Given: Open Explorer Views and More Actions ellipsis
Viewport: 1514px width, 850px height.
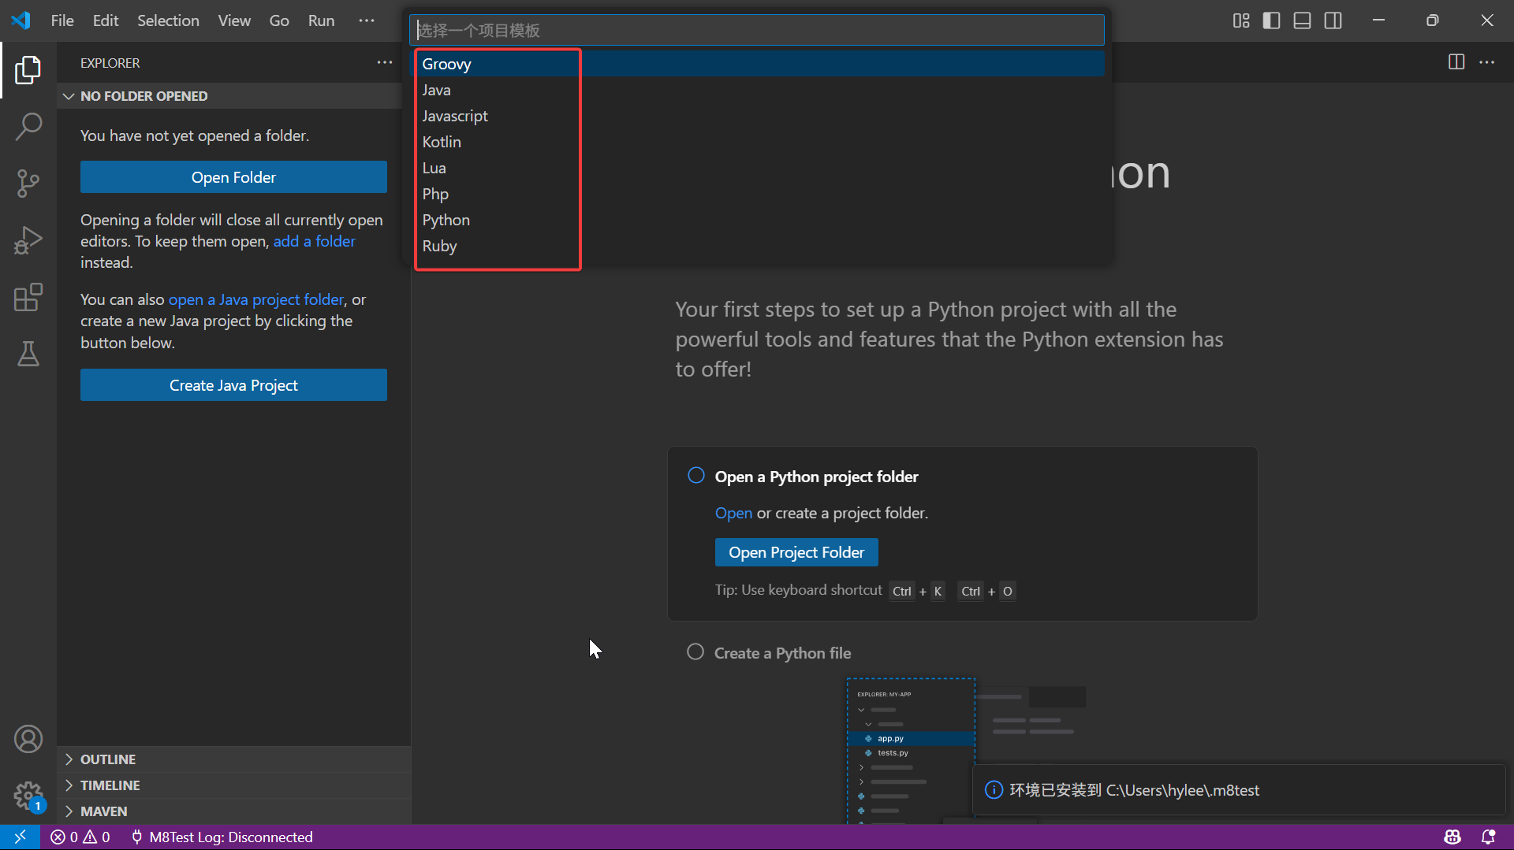Looking at the screenshot, I should 384,62.
